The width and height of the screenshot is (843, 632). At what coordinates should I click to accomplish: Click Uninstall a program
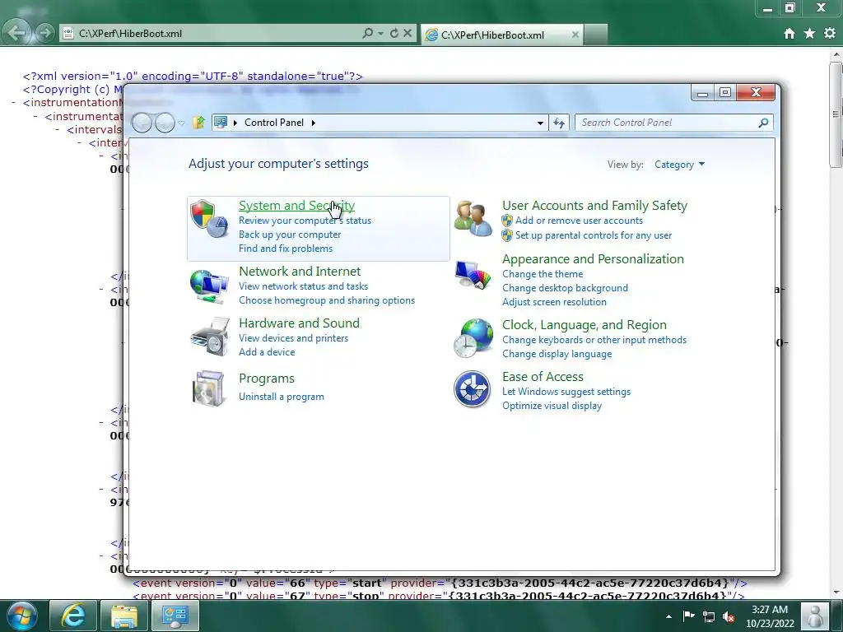tap(282, 397)
